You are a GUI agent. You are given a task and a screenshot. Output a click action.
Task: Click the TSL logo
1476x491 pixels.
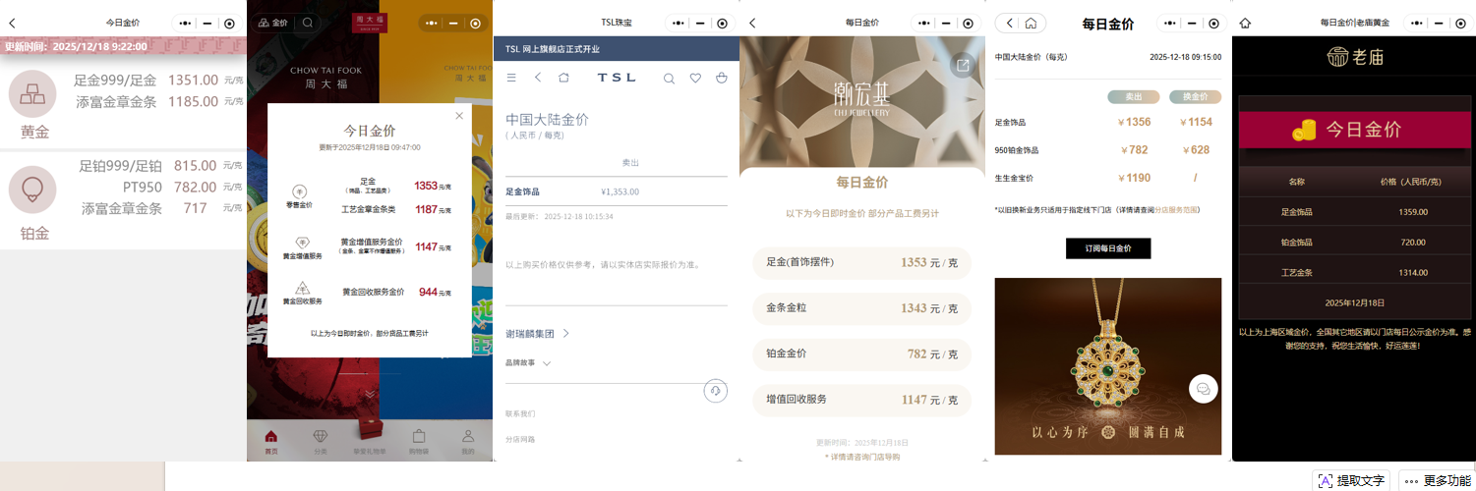point(617,78)
